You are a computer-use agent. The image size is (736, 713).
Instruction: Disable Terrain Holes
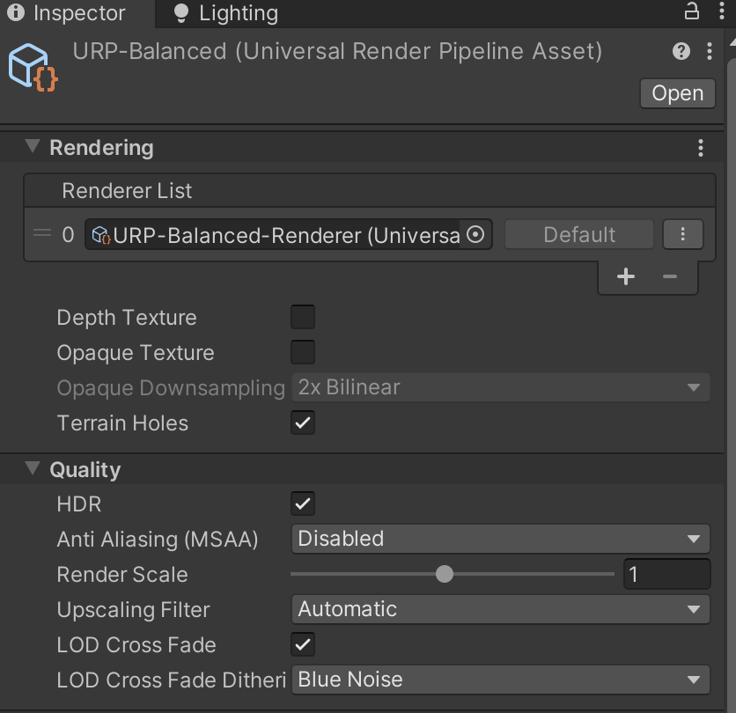click(x=302, y=423)
